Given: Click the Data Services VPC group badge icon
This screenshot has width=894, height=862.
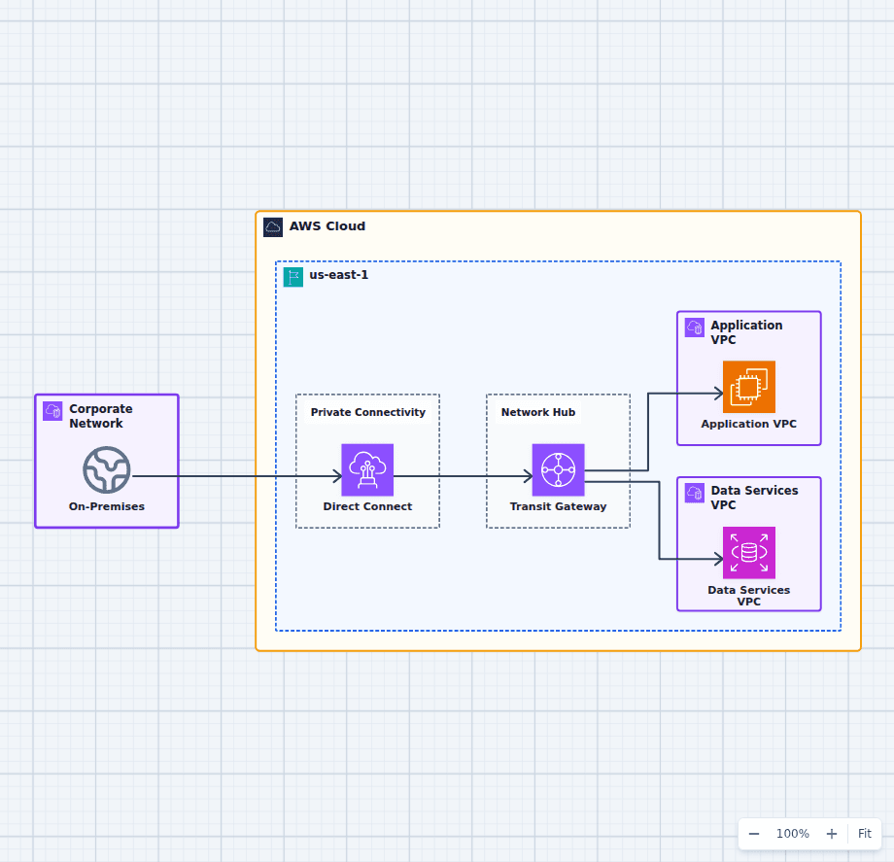Looking at the screenshot, I should [695, 493].
